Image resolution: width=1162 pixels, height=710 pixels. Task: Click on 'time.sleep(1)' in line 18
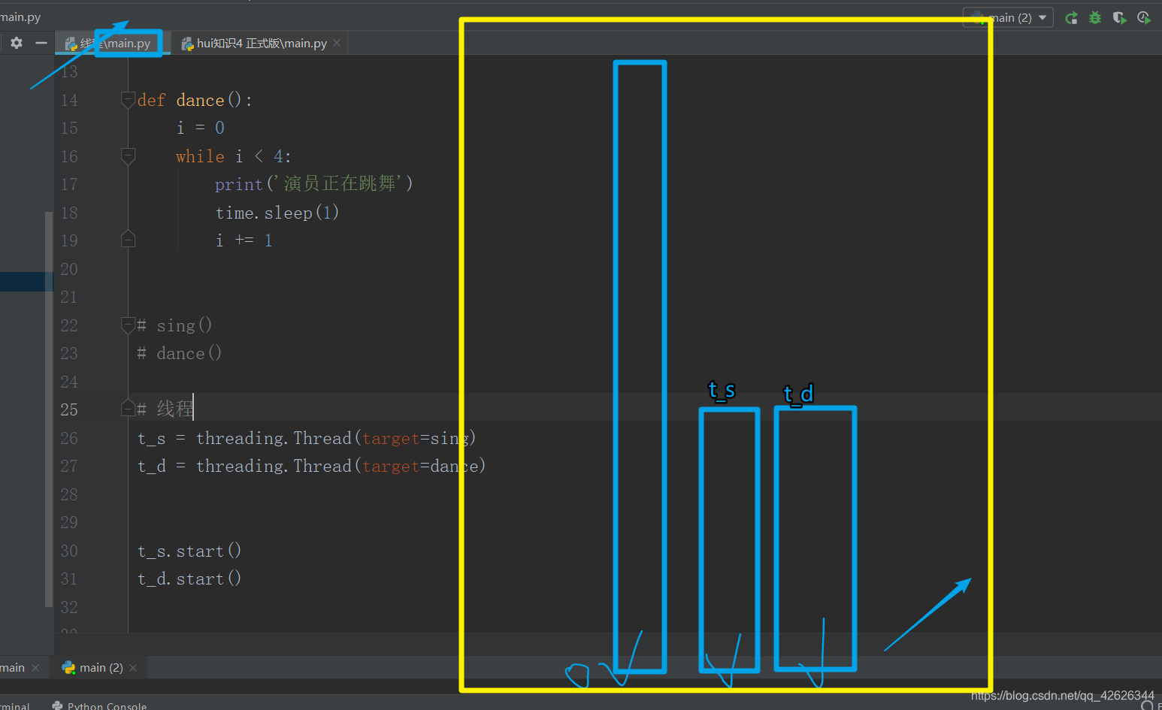tap(277, 213)
